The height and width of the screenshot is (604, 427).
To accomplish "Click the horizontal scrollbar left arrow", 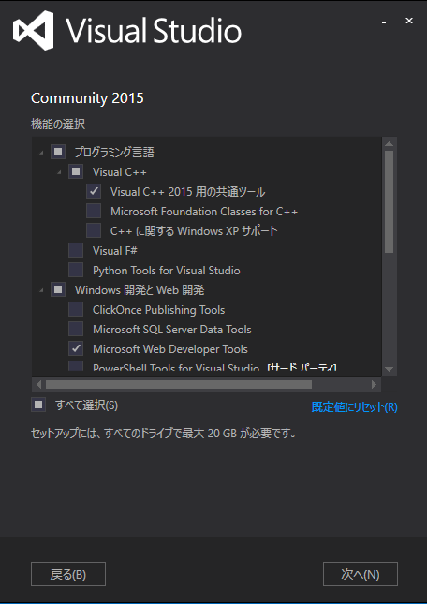I will click(x=38, y=384).
